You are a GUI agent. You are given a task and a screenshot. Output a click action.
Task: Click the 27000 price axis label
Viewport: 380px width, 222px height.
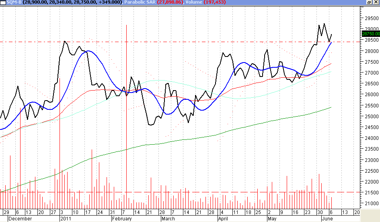point(372,73)
